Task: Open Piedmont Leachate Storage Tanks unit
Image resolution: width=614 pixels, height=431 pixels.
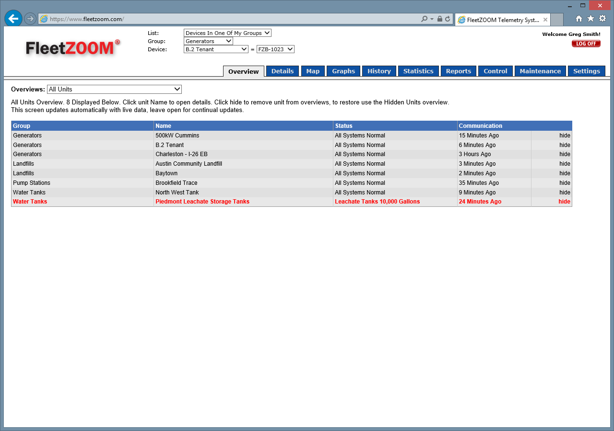Action: pos(202,202)
